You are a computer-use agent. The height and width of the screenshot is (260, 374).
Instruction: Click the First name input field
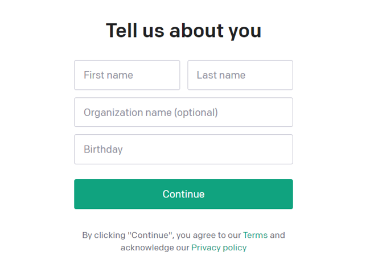(127, 75)
